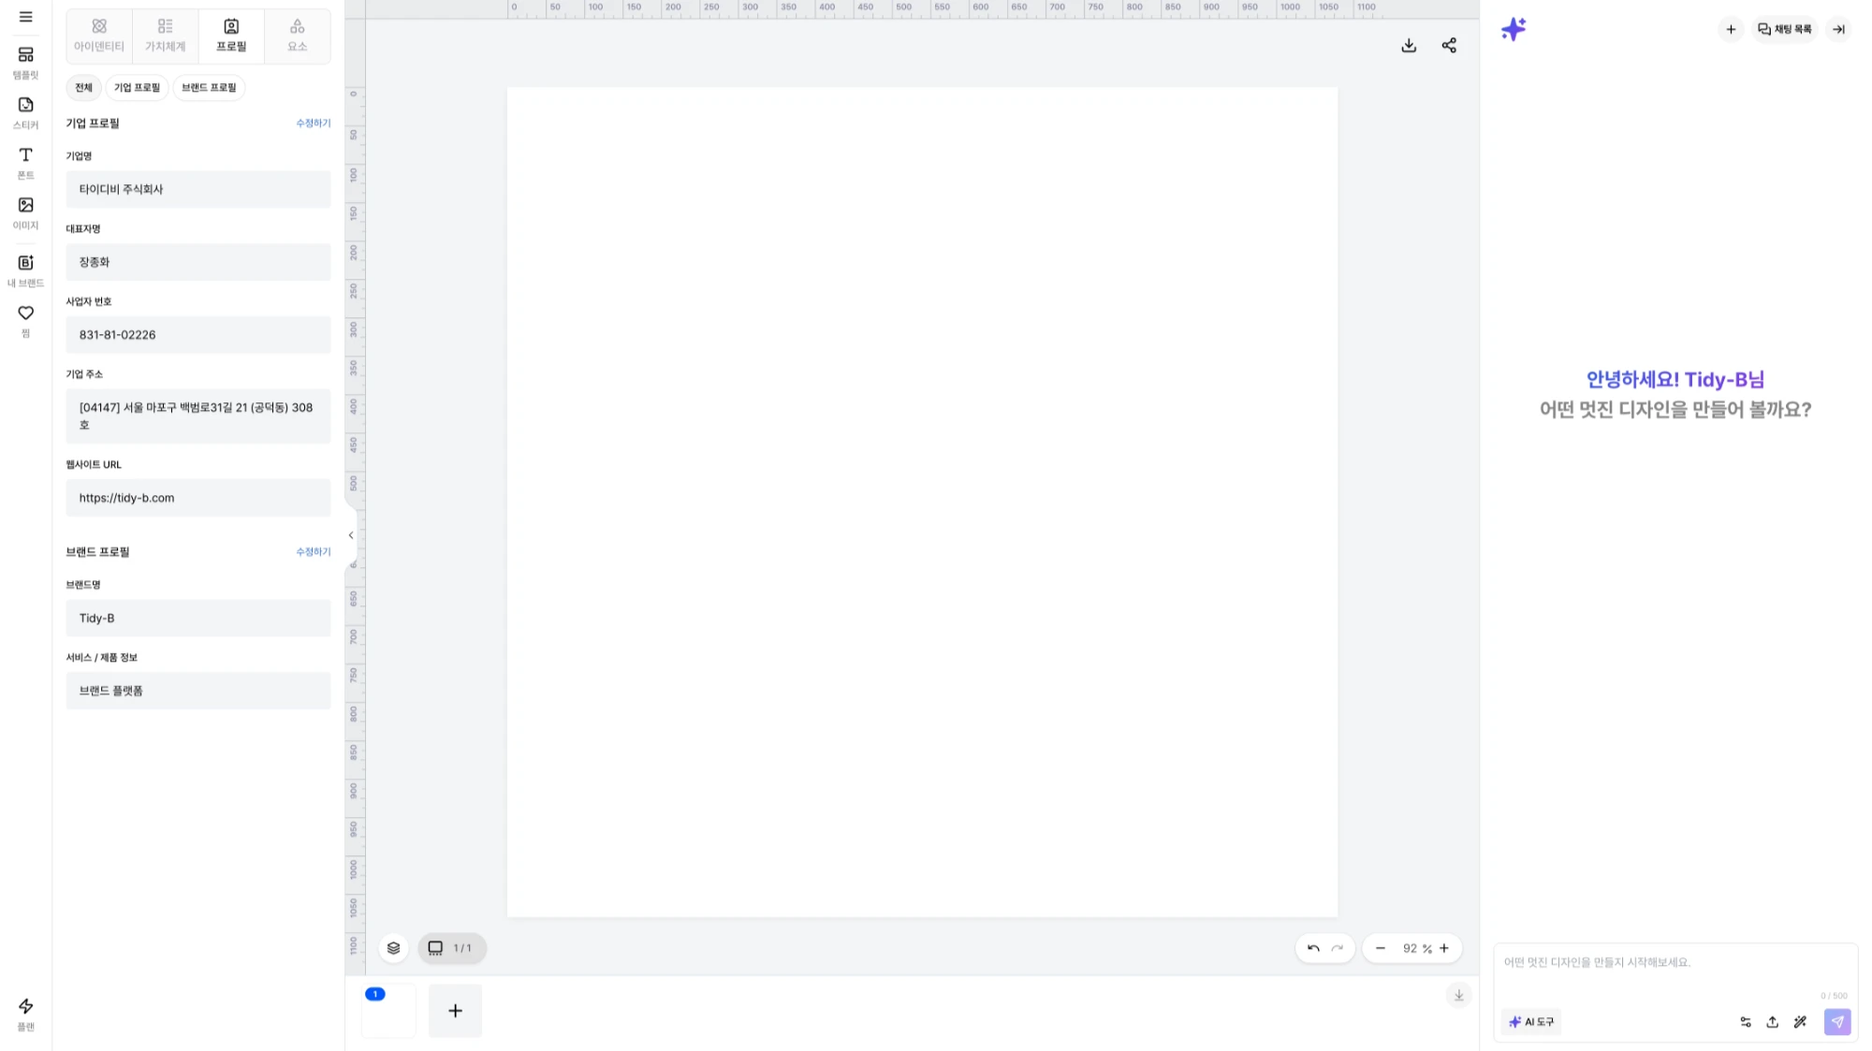Image resolution: width=1872 pixels, height=1051 pixels.
Task: Open the 내 브랜드 sidebar
Action: (25, 271)
